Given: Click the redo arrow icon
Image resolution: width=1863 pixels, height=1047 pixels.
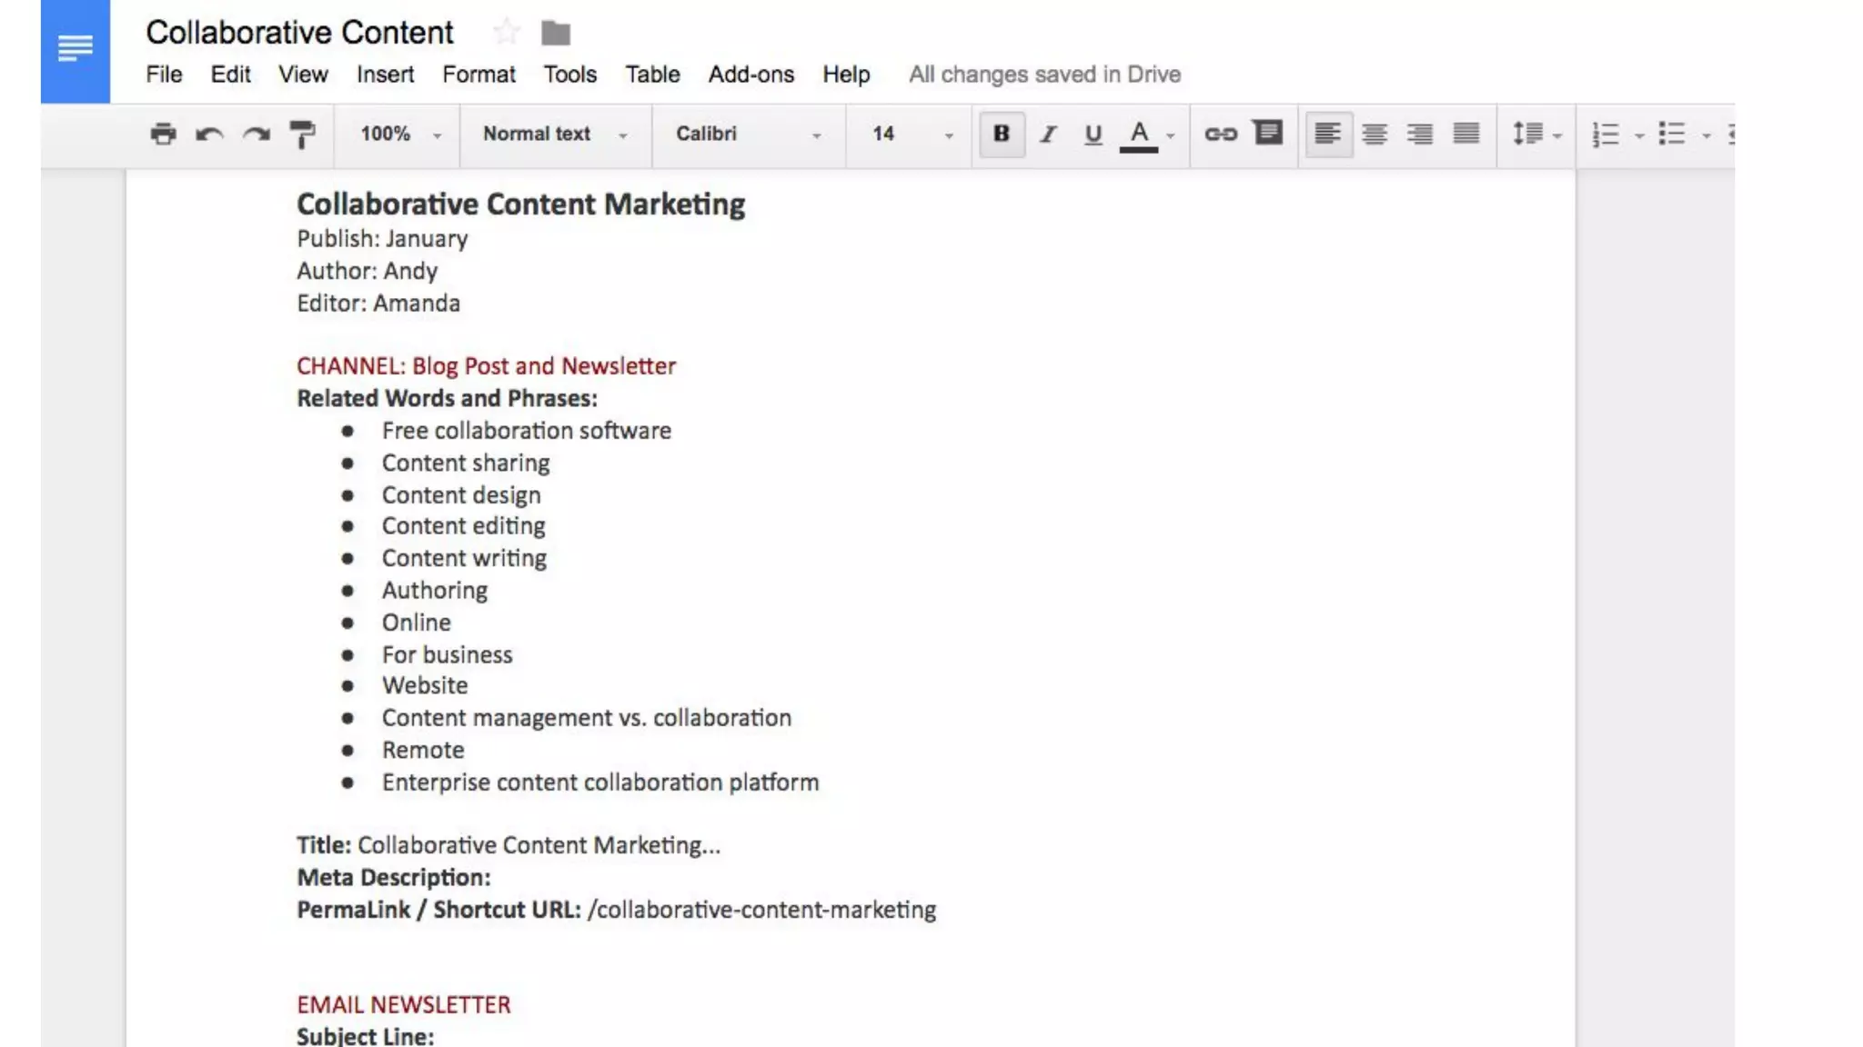Looking at the screenshot, I should click(x=257, y=135).
